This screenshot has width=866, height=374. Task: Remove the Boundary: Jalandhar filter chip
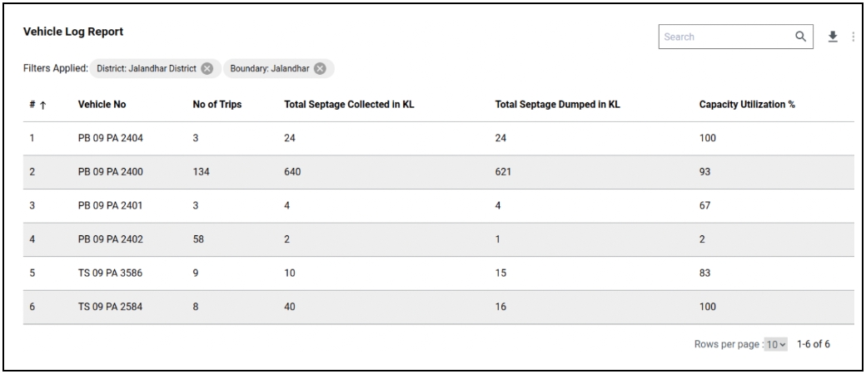(x=320, y=68)
